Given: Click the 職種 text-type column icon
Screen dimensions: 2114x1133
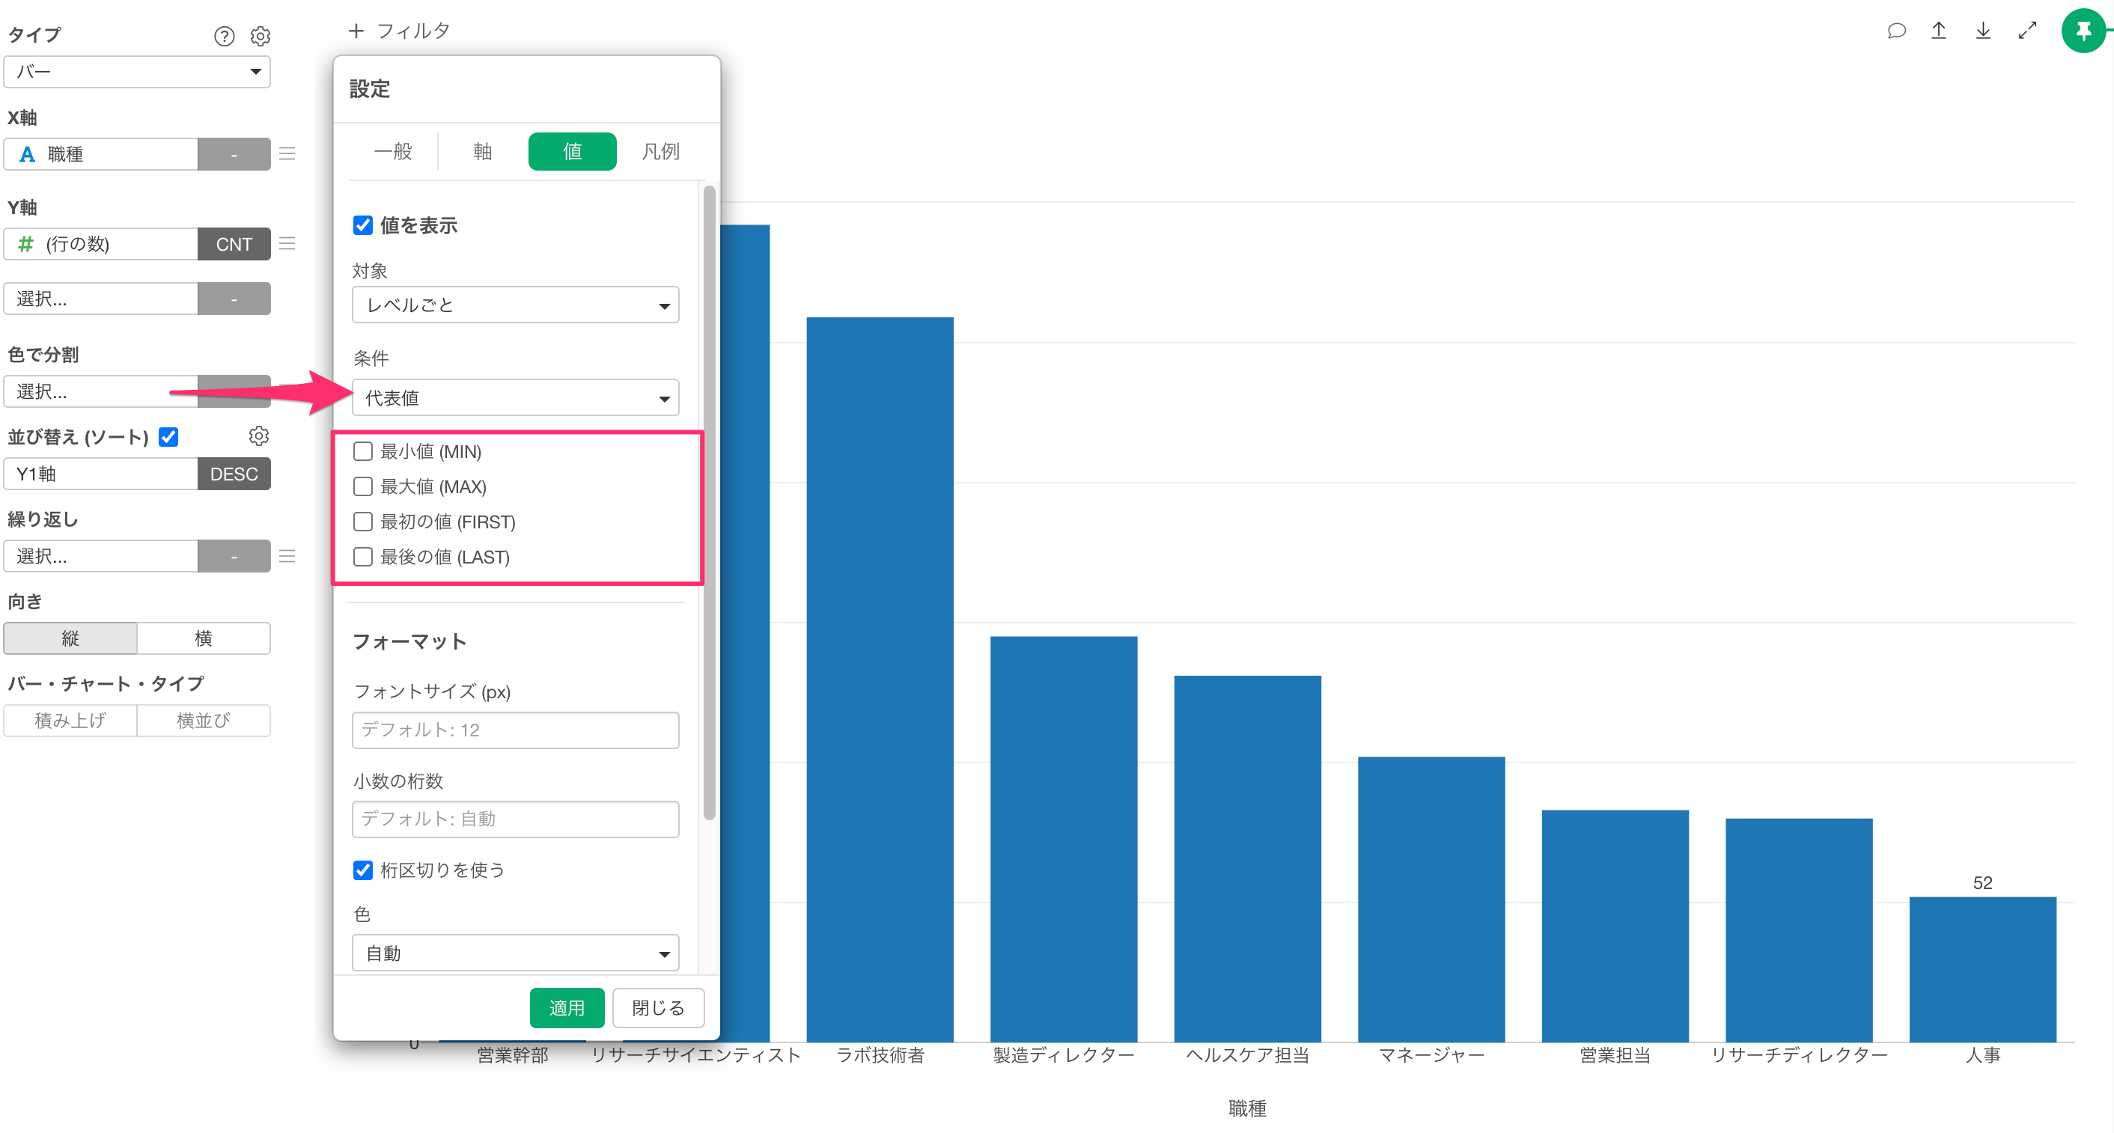Looking at the screenshot, I should (x=27, y=154).
